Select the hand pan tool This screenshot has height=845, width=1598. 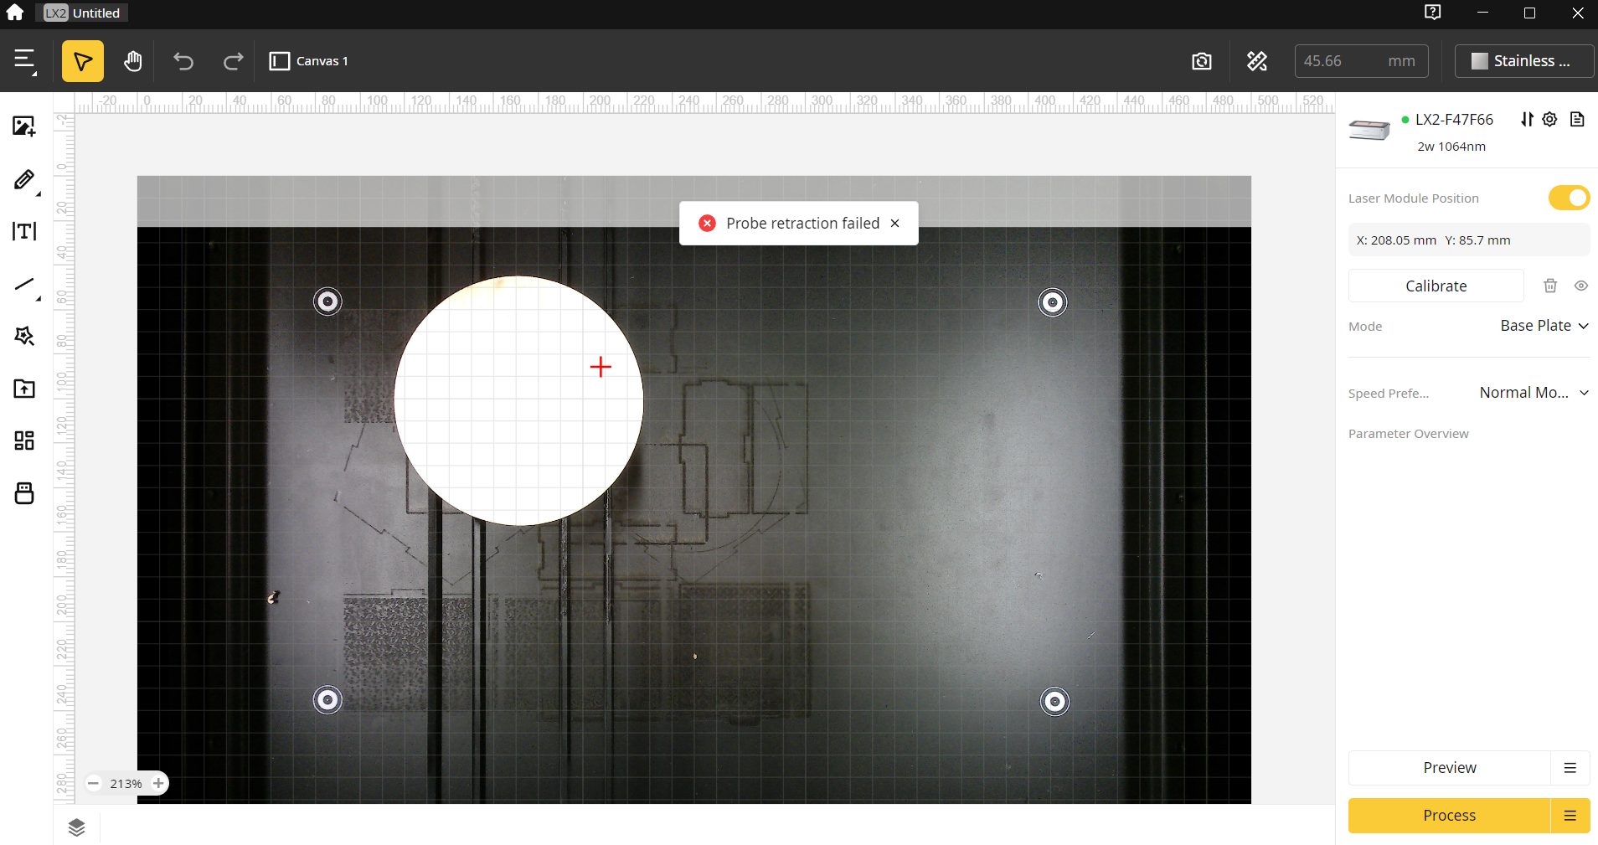coord(133,61)
